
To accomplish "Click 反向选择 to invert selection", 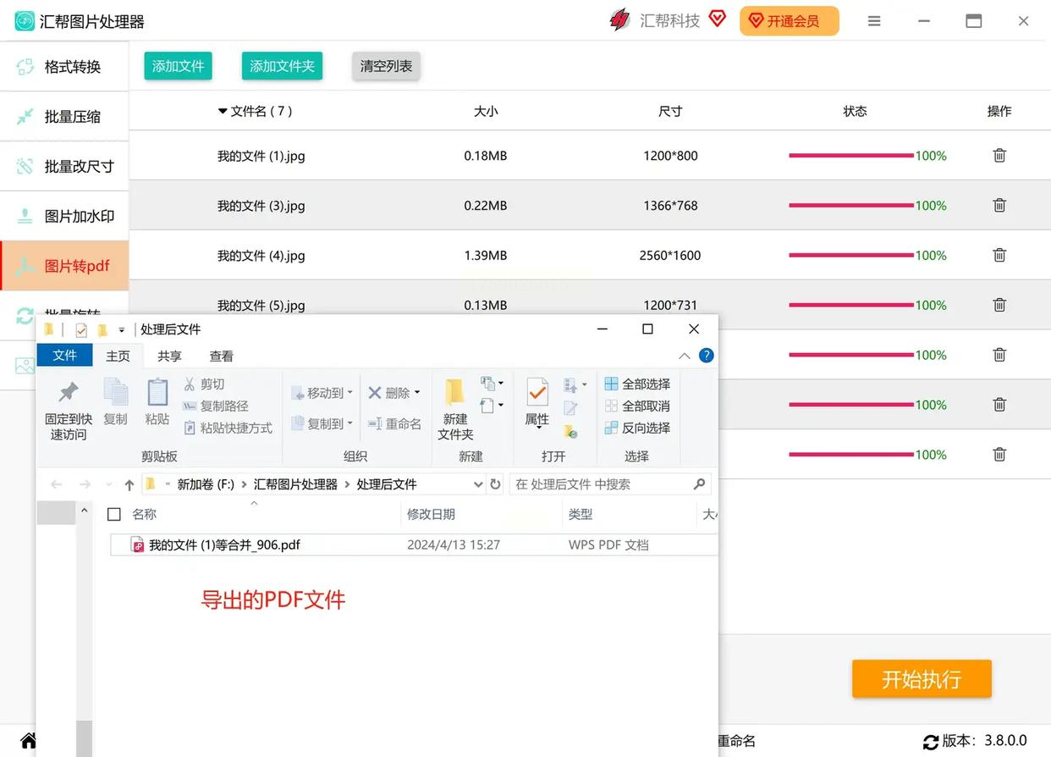I will coord(637,428).
